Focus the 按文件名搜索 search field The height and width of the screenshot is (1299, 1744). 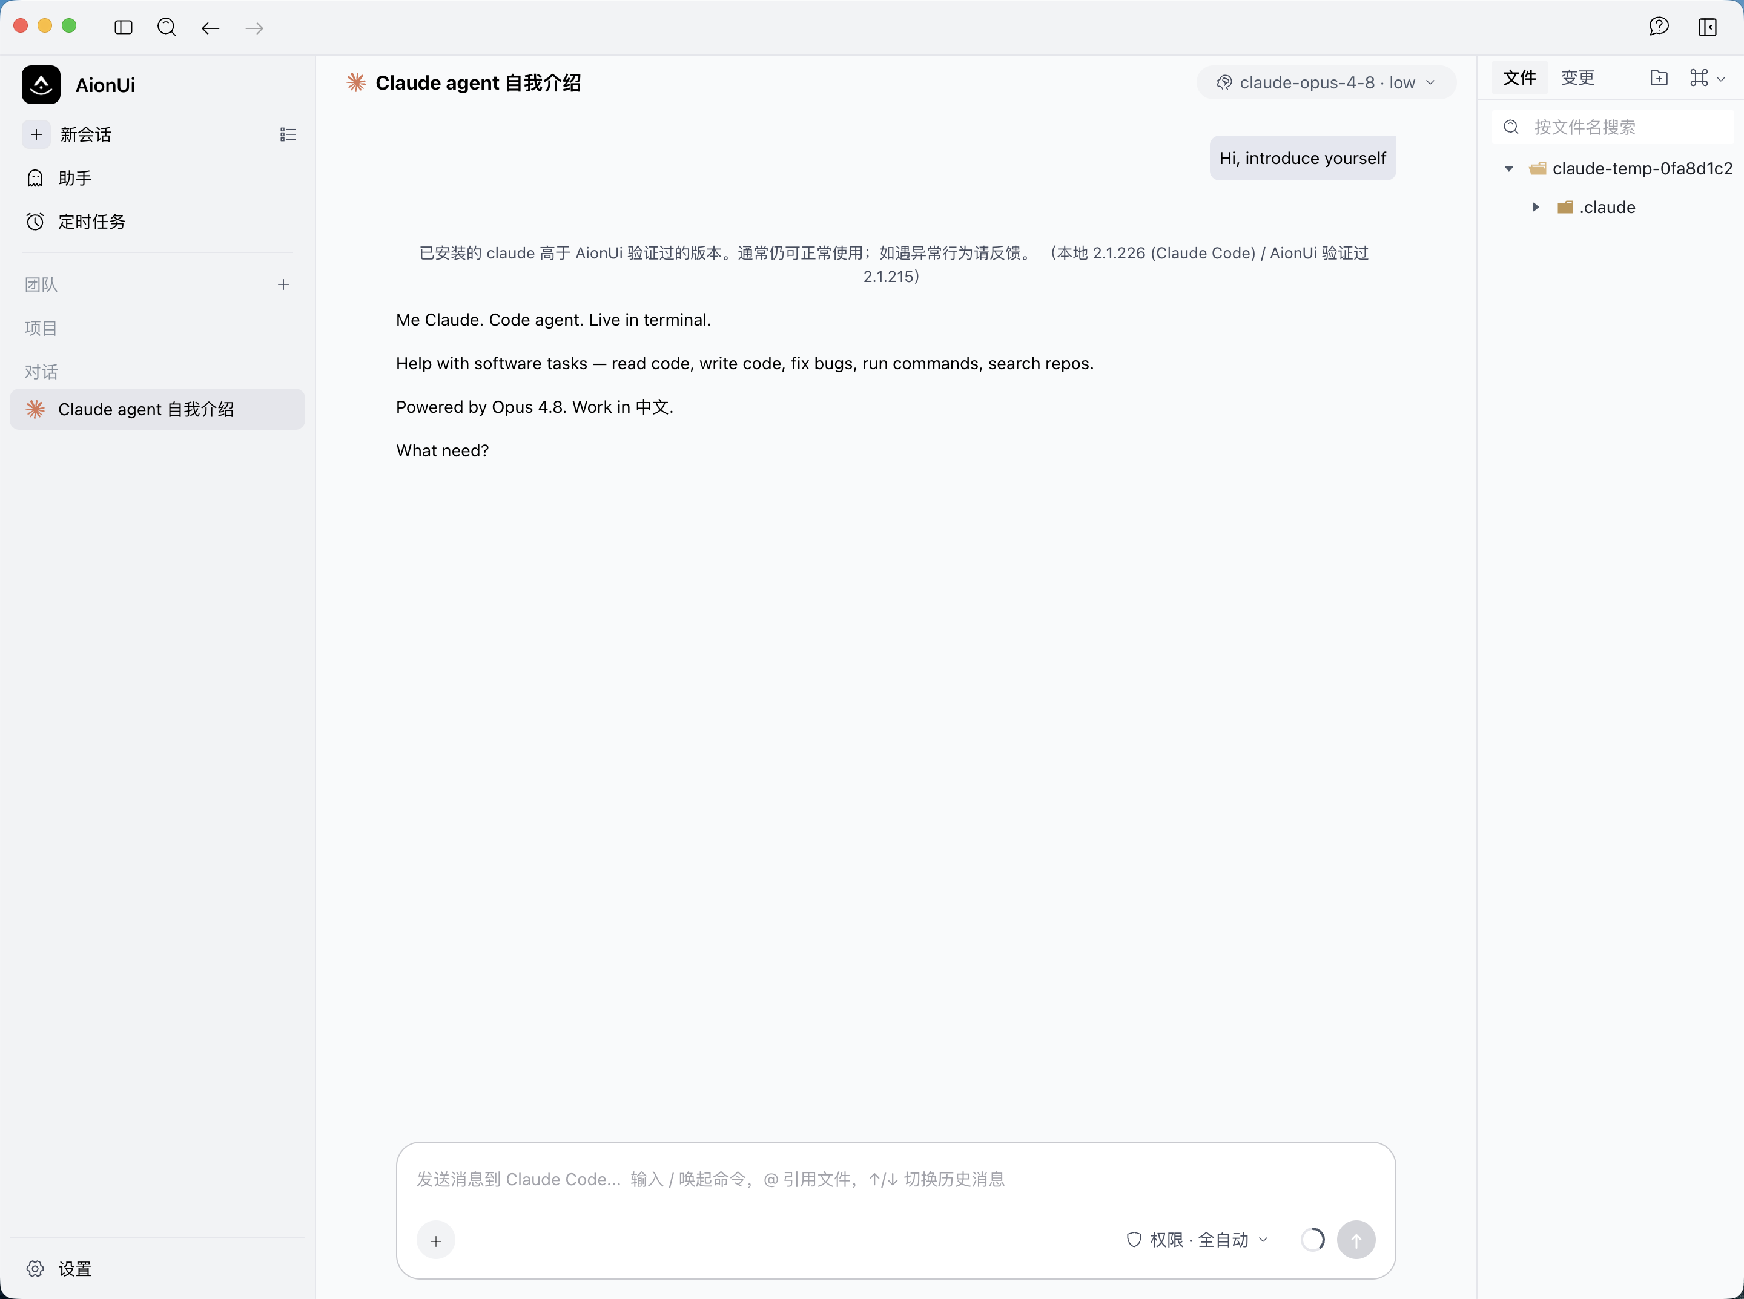click(x=1613, y=127)
